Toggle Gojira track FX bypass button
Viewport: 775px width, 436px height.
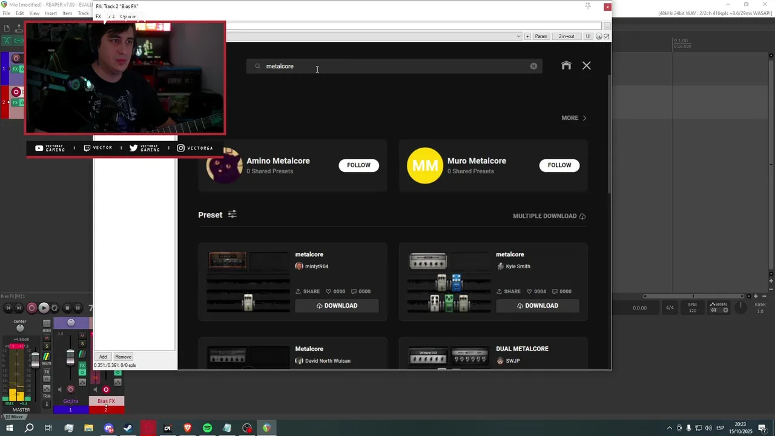tap(82, 372)
